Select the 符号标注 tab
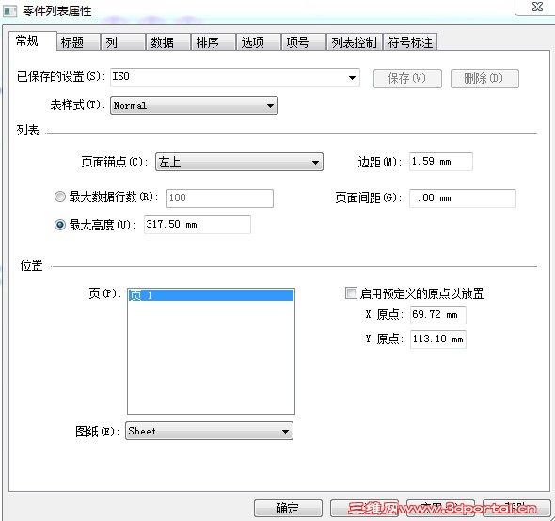Screen dimensions: 555x521 tap(410, 42)
